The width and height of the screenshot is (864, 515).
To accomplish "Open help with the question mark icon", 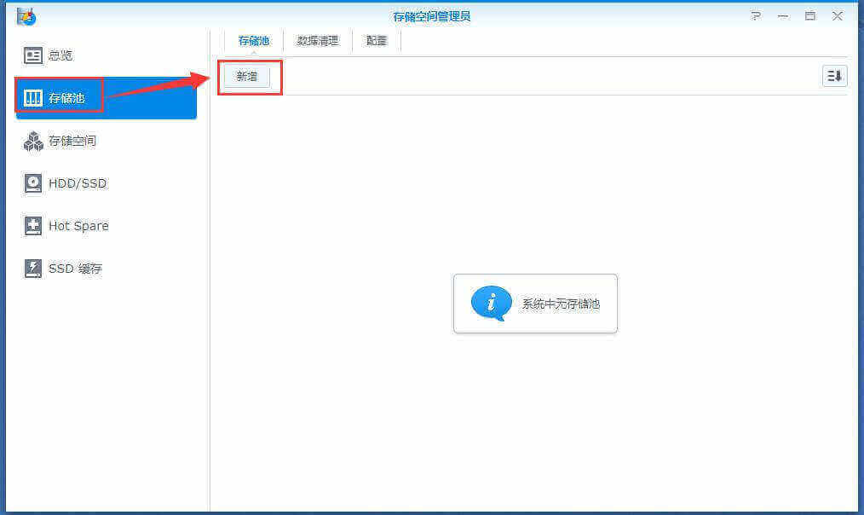I will pyautogui.click(x=755, y=16).
